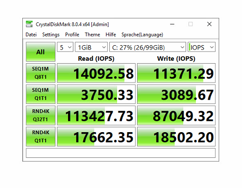The height and width of the screenshot is (188, 242).
Task: Select RND4K Q32T1 write value 87049.32
Action: [176, 116]
